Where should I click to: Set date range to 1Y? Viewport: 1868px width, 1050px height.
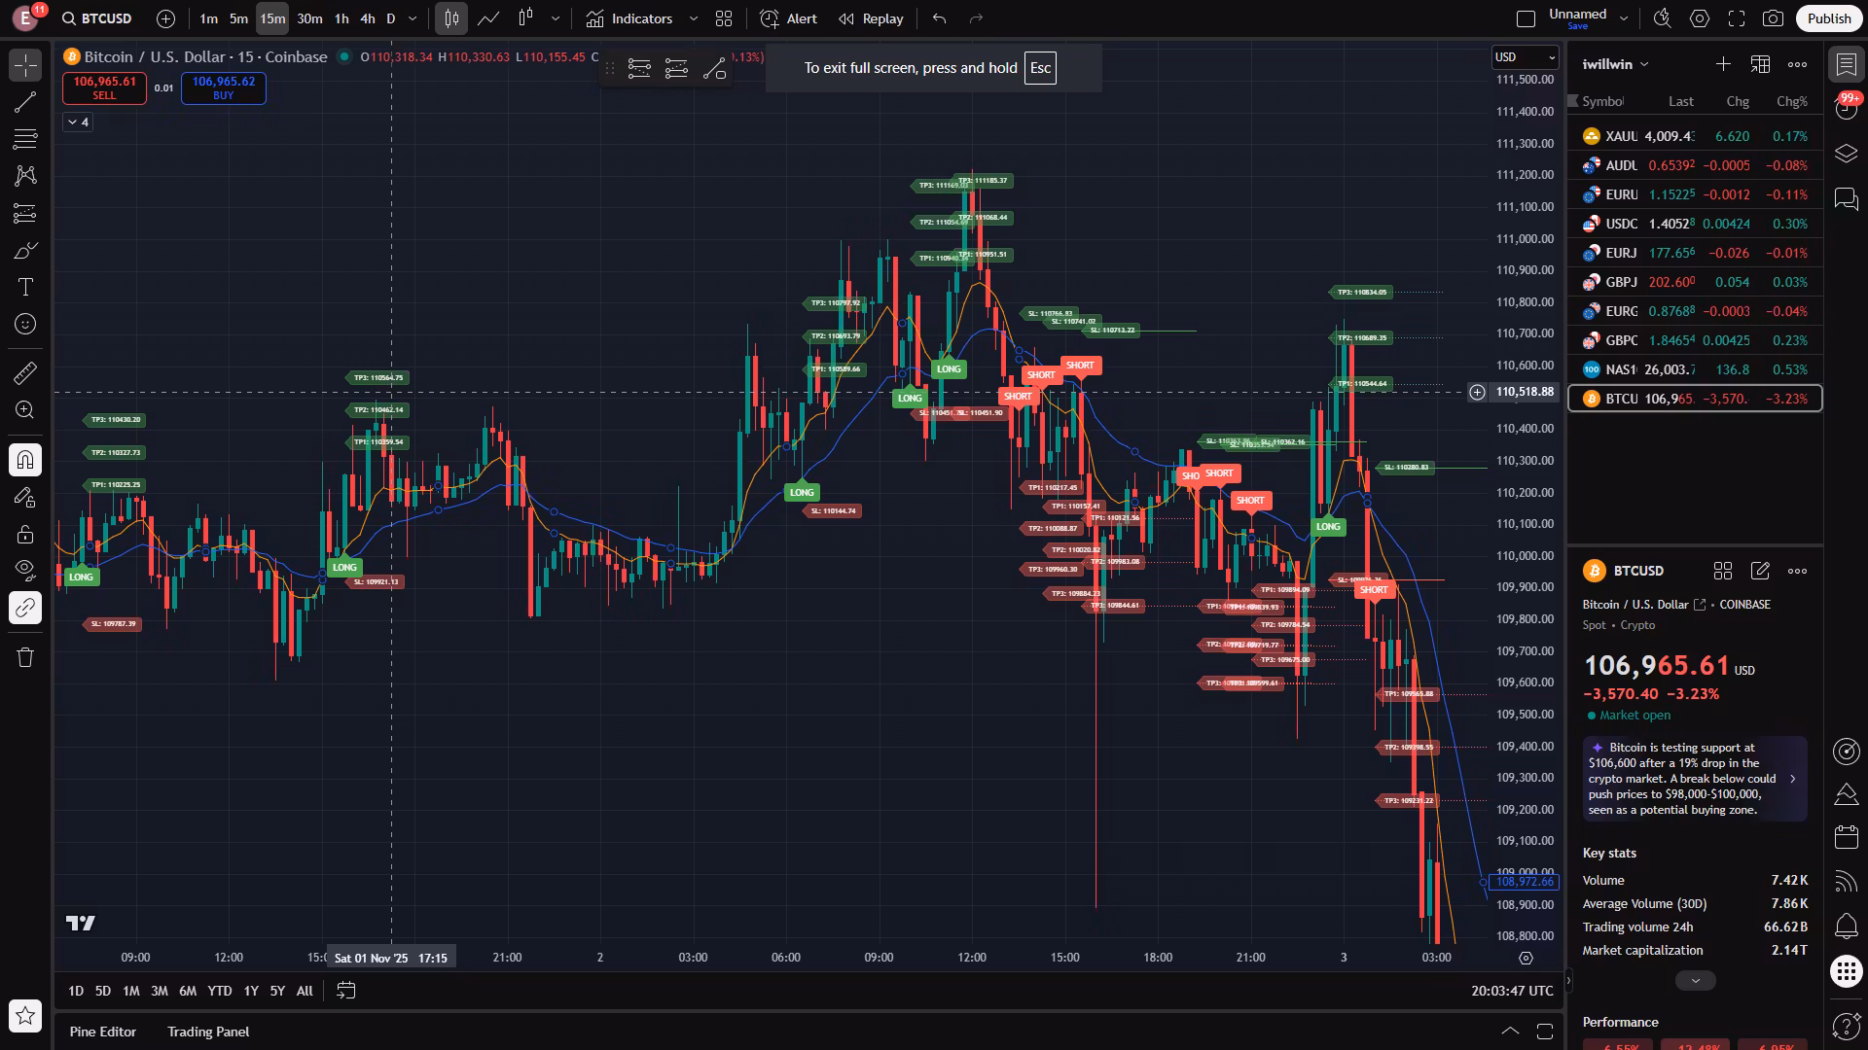point(251,991)
